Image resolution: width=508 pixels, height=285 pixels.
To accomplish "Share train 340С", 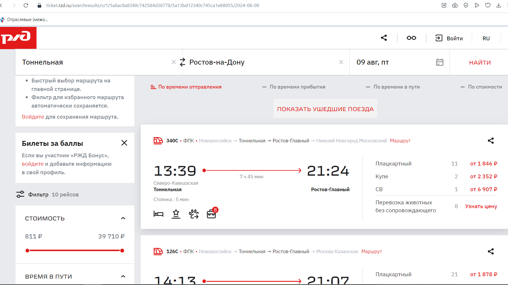I will tap(491, 141).
